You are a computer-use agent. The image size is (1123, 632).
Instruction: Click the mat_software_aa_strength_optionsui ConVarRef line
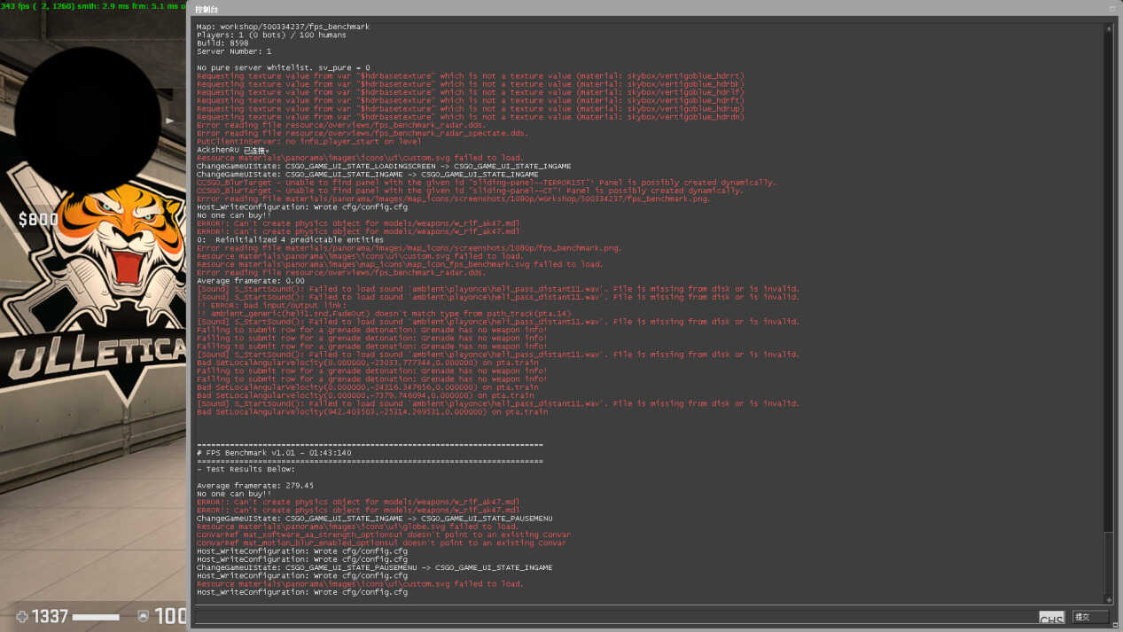click(384, 534)
